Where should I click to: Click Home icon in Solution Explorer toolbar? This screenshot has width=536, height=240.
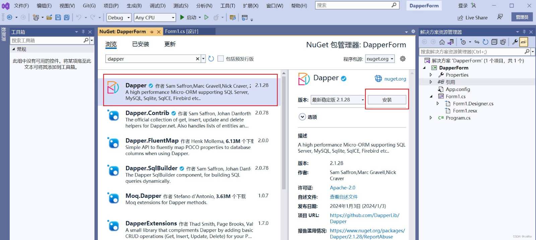442,42
